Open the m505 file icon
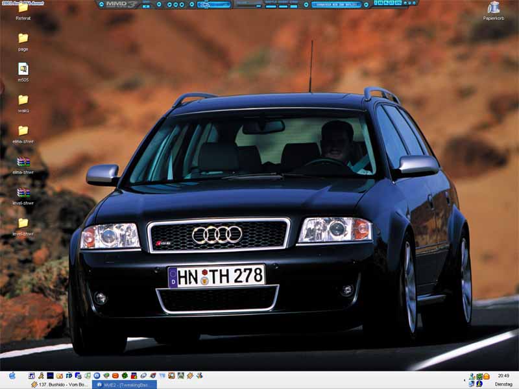The height and width of the screenshot is (389, 519). click(23, 69)
